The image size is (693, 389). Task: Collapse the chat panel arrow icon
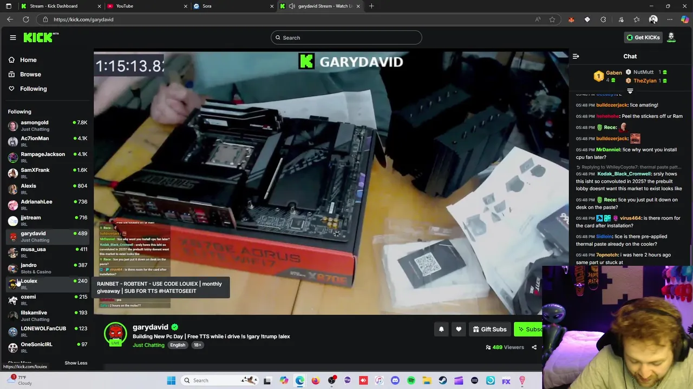coord(576,56)
